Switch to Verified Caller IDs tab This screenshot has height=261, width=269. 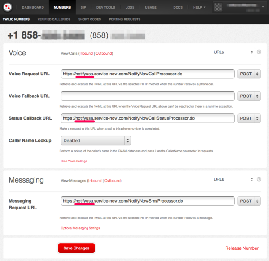pos(54,19)
